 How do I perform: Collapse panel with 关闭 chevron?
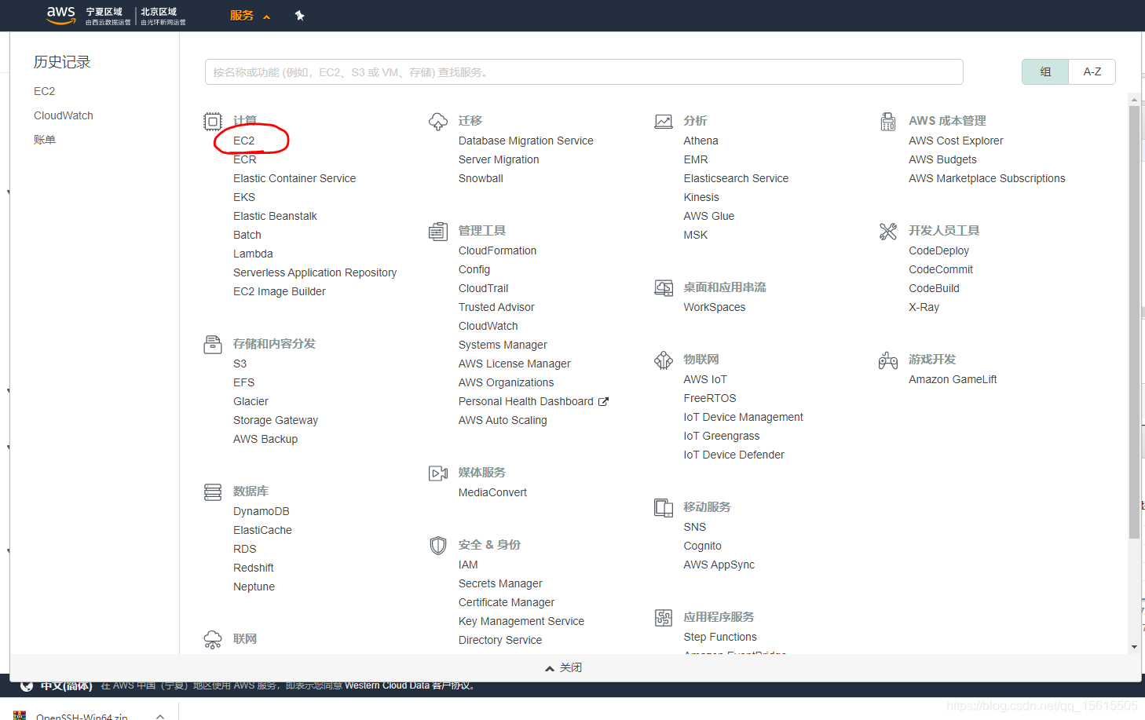563,667
